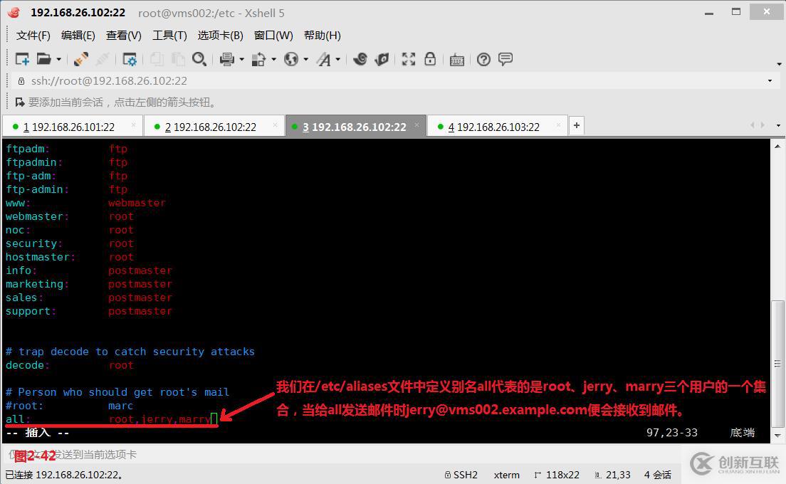
Task: Click the Print icon
Action: tap(227, 60)
